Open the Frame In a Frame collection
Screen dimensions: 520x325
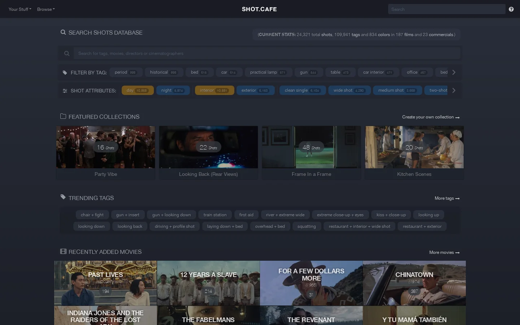(311, 153)
